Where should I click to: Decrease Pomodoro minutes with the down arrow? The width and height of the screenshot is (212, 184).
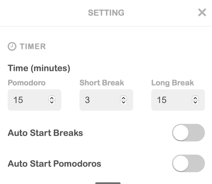tap(52, 102)
